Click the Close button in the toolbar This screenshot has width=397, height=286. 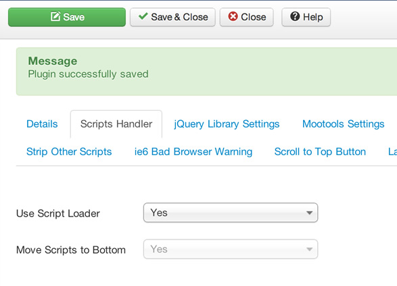pos(247,17)
